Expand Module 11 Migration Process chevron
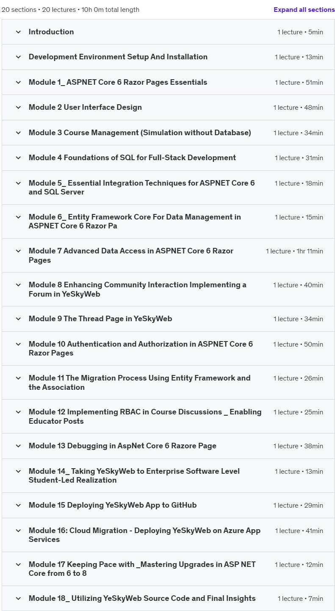335x611 pixels. (x=18, y=378)
